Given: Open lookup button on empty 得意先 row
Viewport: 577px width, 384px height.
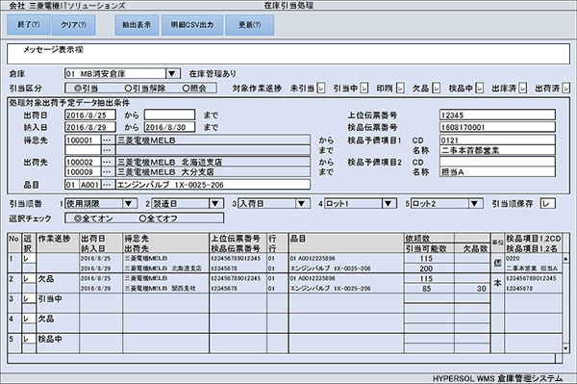Looking at the screenshot, I should pyautogui.click(x=107, y=150).
